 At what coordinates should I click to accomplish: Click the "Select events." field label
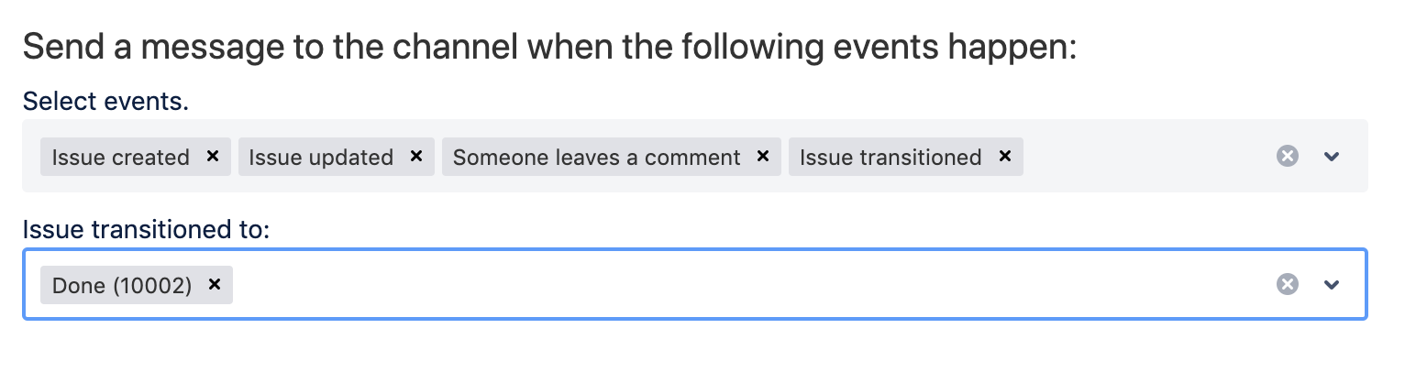(x=105, y=101)
